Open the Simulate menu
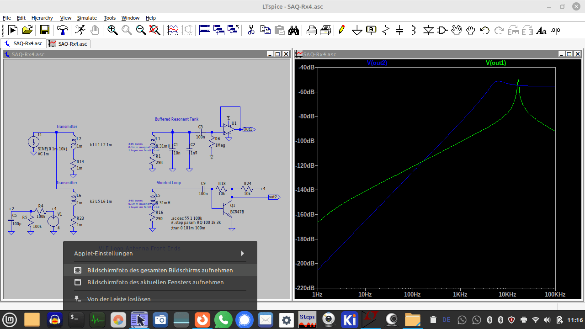 pos(87,18)
